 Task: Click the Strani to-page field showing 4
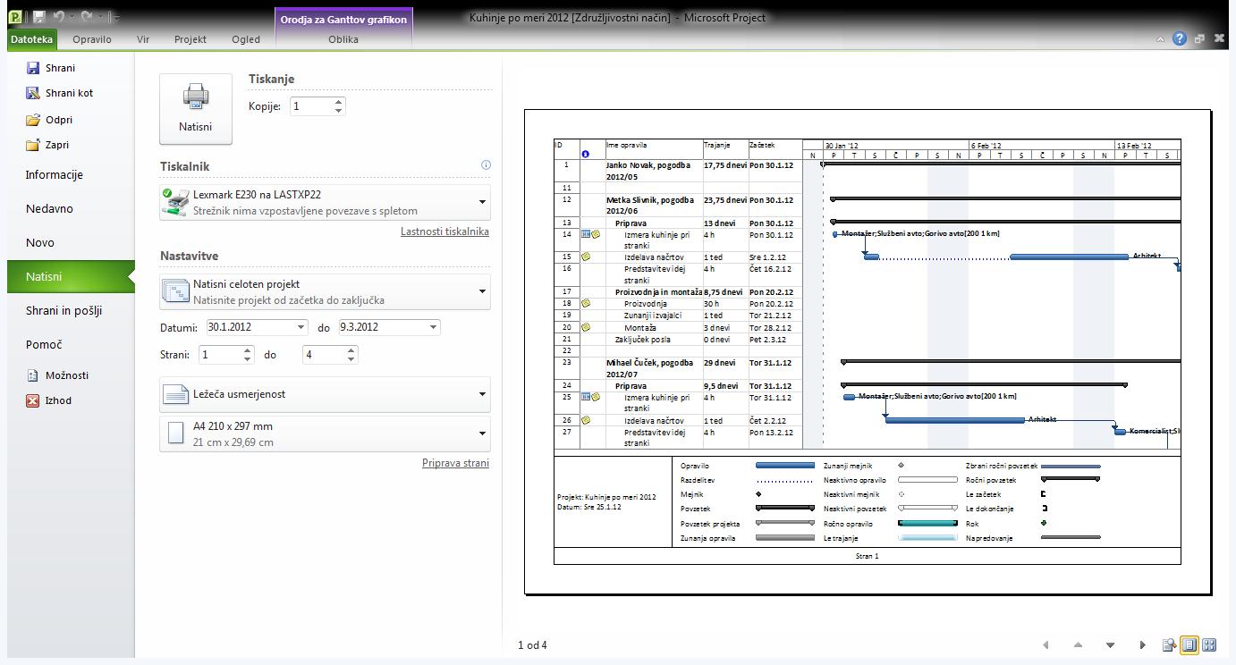tap(324, 355)
